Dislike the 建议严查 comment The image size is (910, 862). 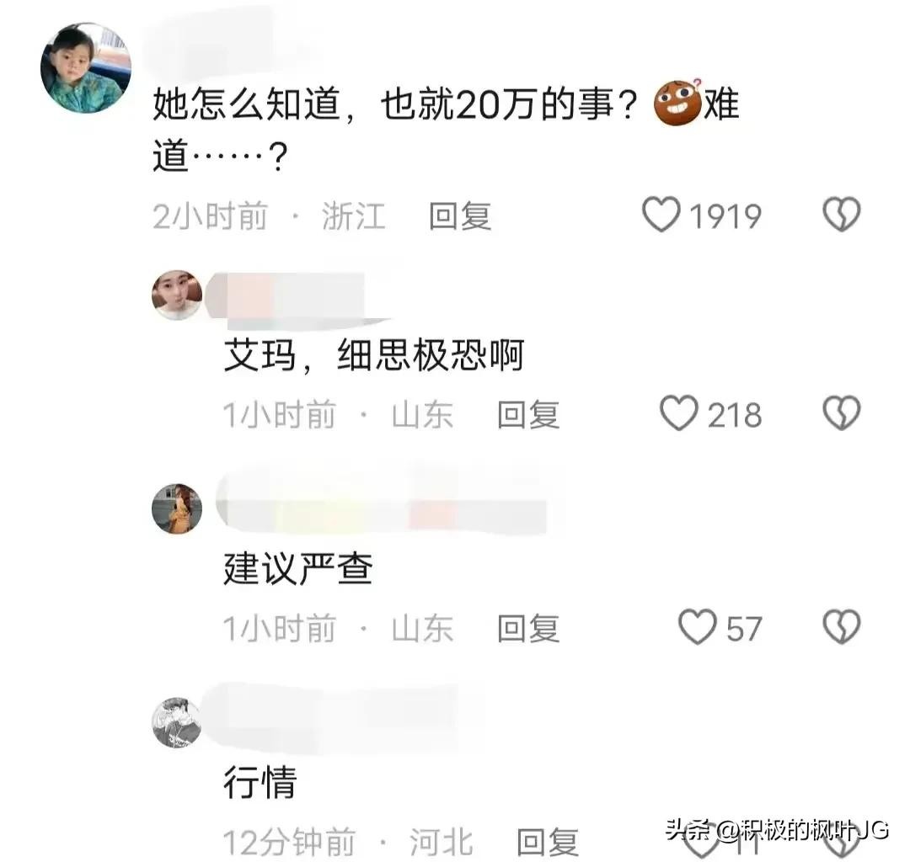pyautogui.click(x=842, y=626)
